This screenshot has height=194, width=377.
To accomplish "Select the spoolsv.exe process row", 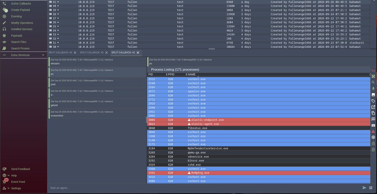I will coord(259,91).
